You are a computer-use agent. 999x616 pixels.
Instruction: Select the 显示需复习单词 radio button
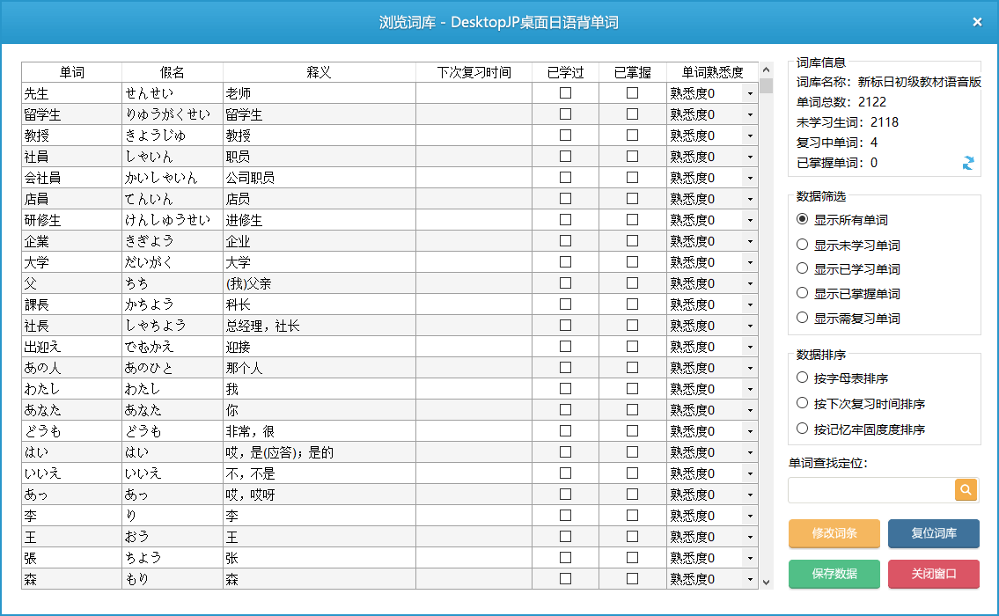802,318
